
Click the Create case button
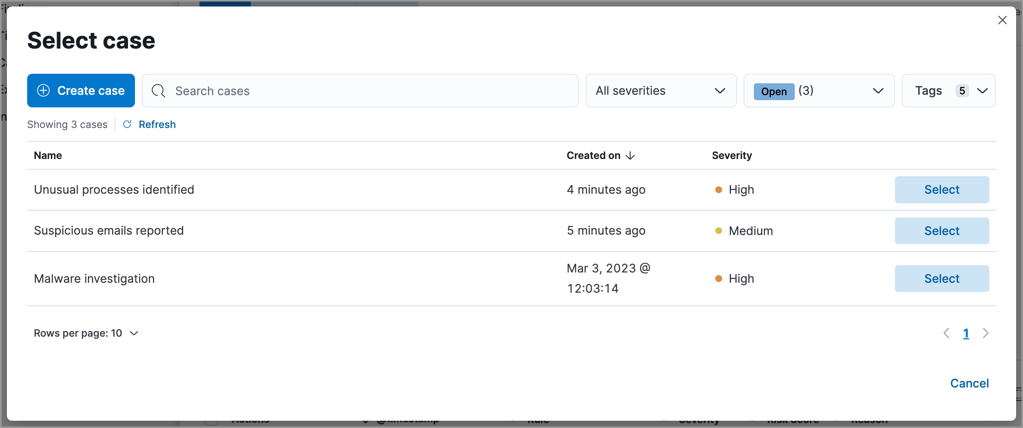point(81,91)
